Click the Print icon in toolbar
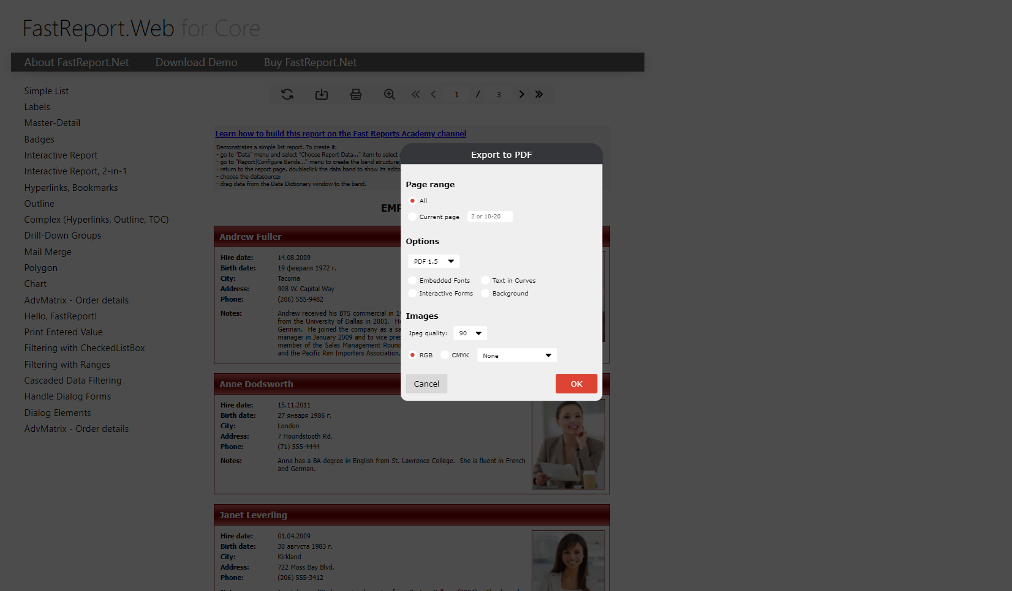 click(x=356, y=94)
